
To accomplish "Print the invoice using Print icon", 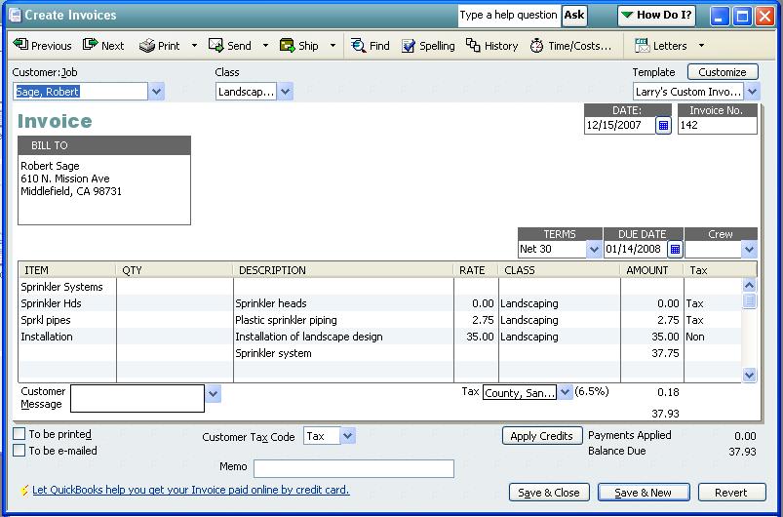I will 160,46.
